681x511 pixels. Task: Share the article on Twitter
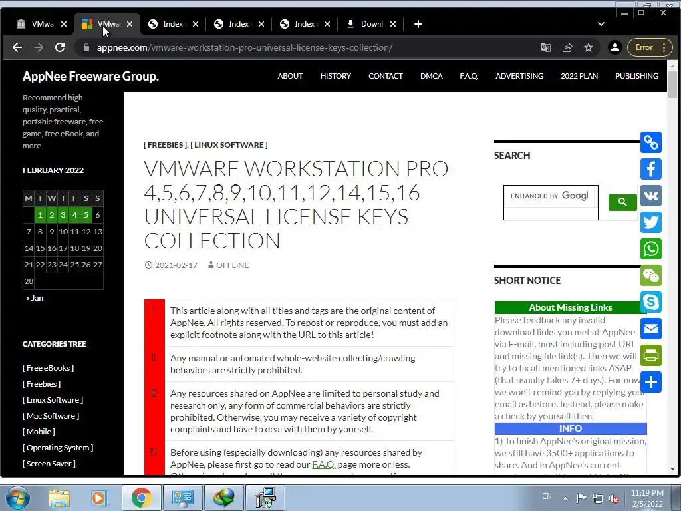651,222
